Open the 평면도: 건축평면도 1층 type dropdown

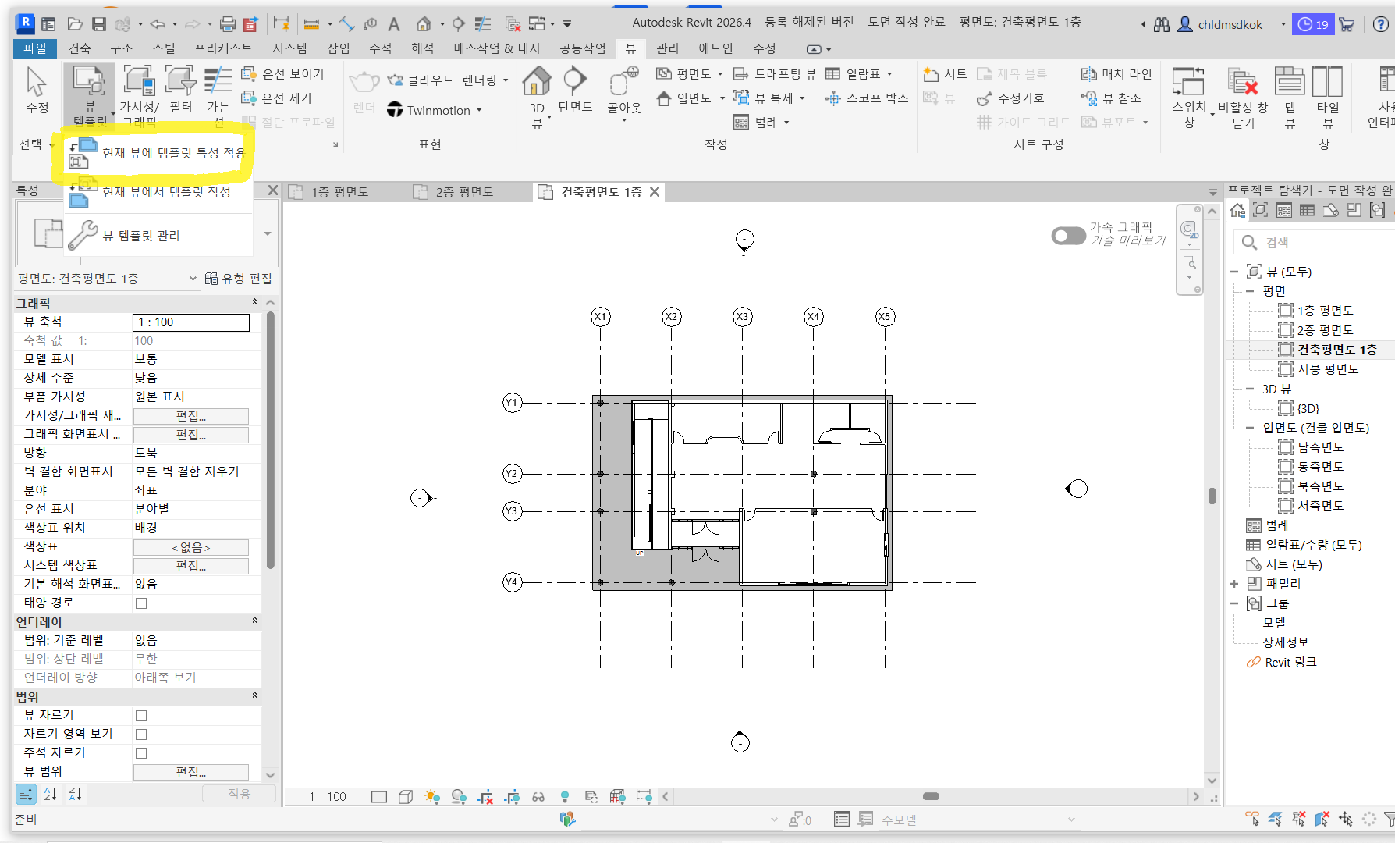coord(193,279)
